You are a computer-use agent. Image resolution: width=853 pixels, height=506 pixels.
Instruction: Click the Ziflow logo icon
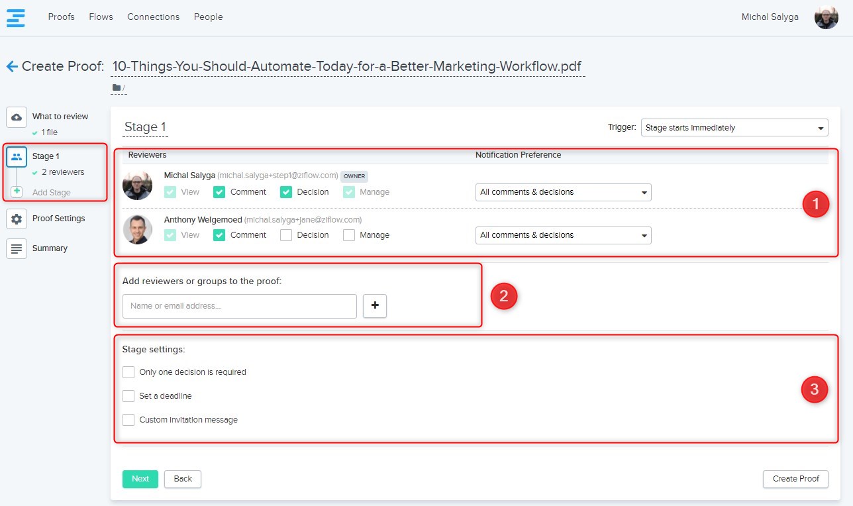pyautogui.click(x=16, y=17)
